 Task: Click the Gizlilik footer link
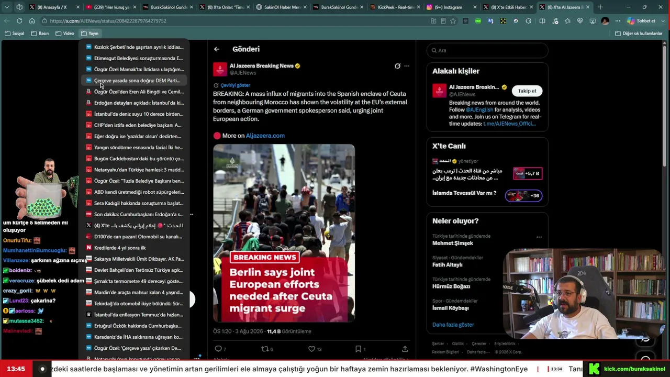[458, 344]
